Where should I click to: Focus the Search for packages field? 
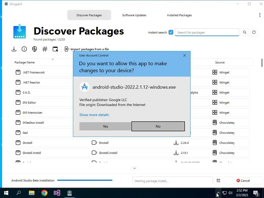[207, 32]
